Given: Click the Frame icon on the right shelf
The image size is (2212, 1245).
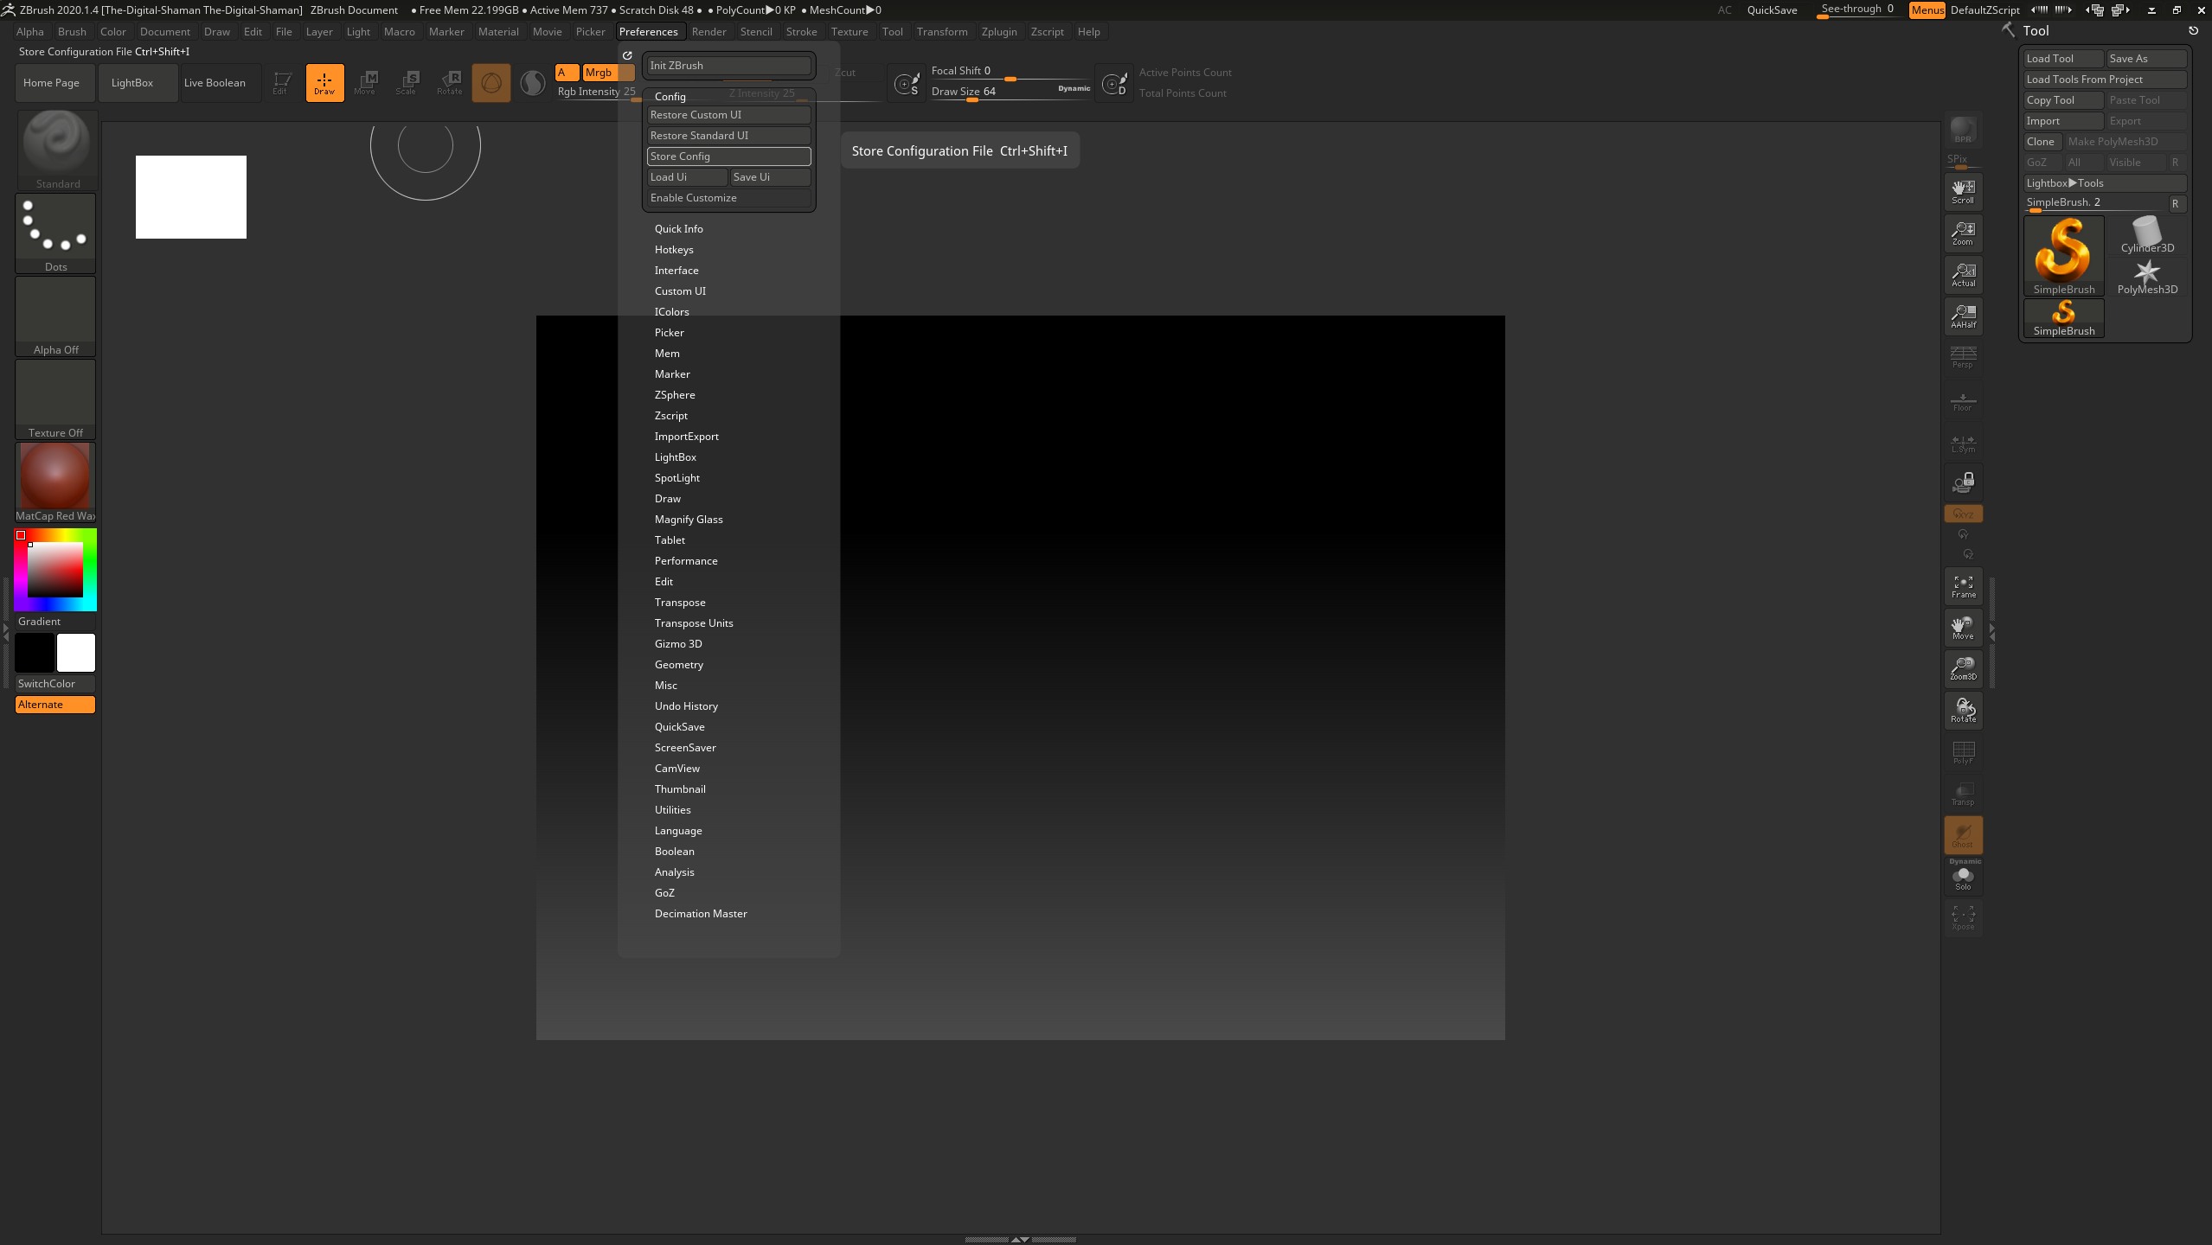Looking at the screenshot, I should [1962, 586].
